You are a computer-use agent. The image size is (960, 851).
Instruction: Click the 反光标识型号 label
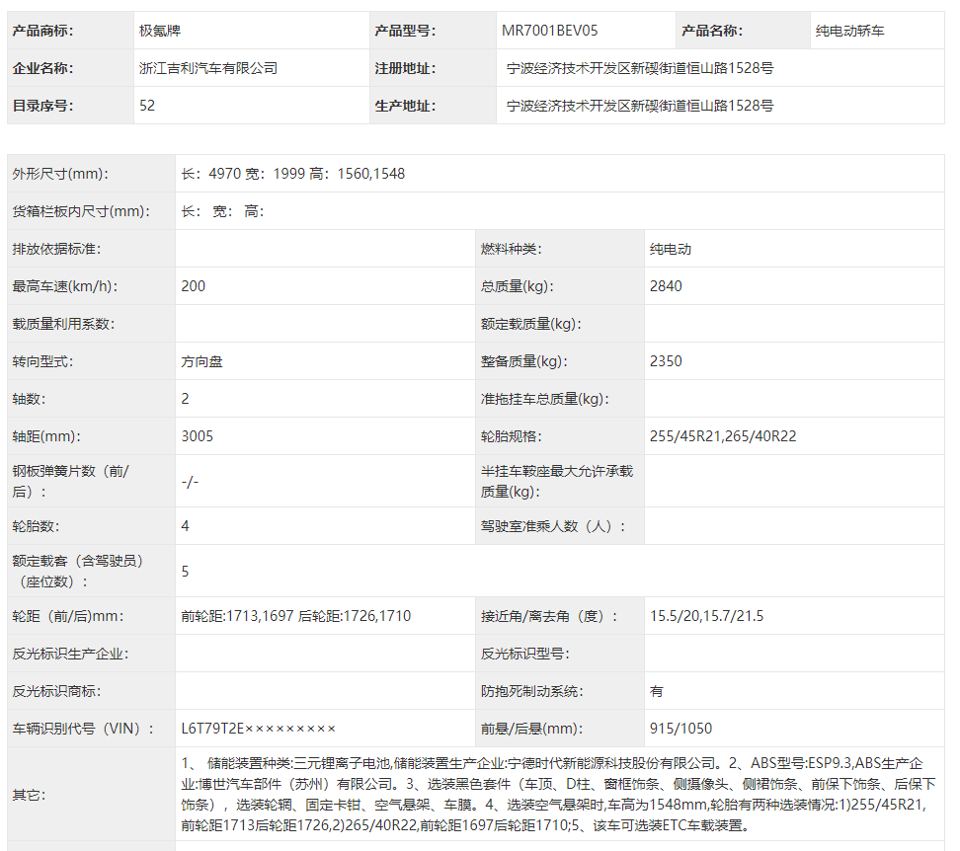525,654
